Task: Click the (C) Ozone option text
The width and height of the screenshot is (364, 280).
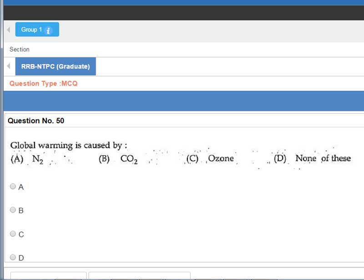Action: click(x=210, y=159)
